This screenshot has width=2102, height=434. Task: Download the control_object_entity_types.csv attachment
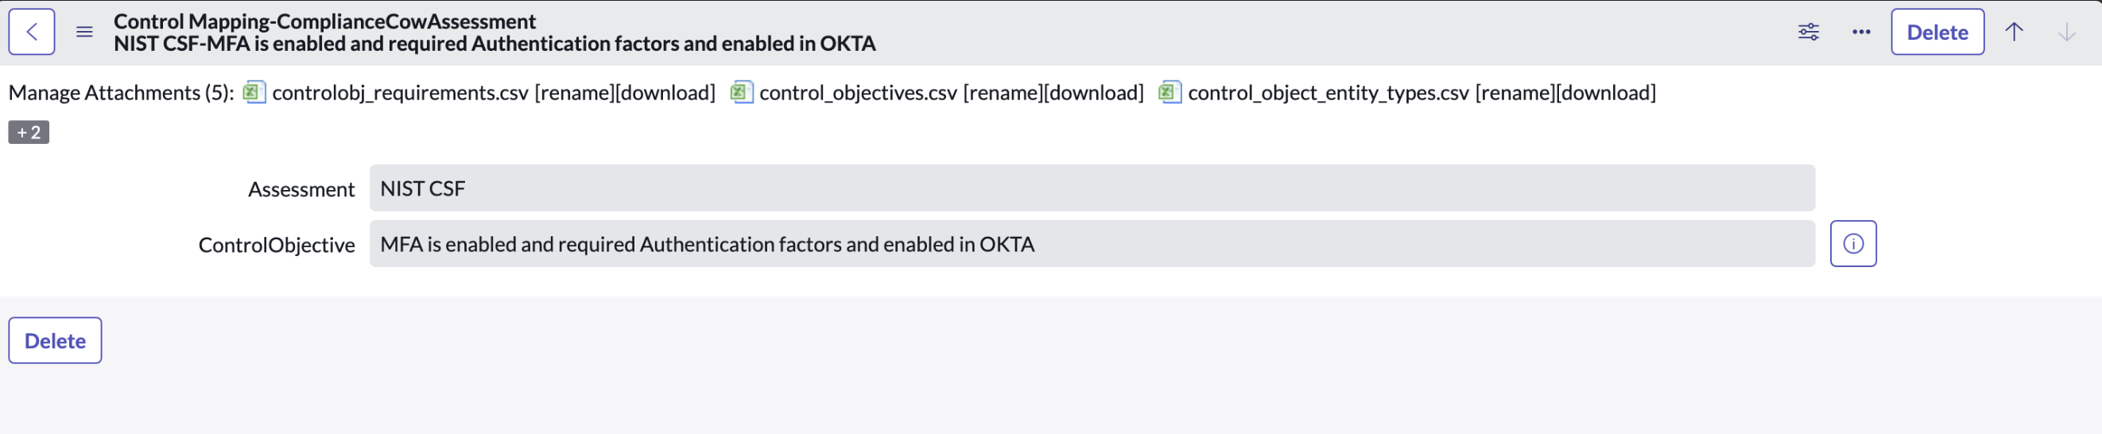[x=1606, y=93]
